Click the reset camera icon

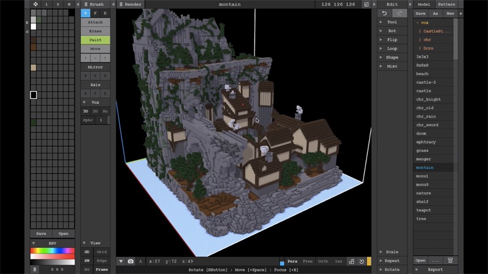coord(361,261)
